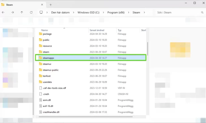Click the resource folder name
Image resolution: width=206 pixels, height=123 pixels.
click(x=47, y=46)
